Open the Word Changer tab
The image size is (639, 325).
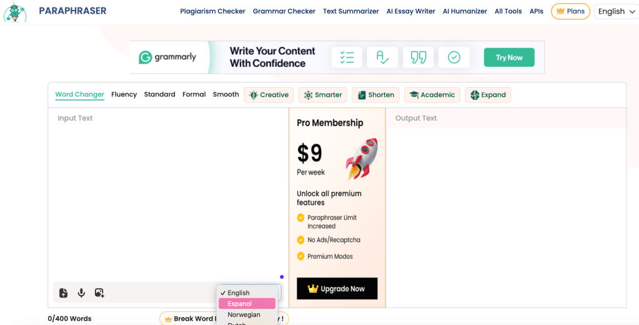coord(79,94)
